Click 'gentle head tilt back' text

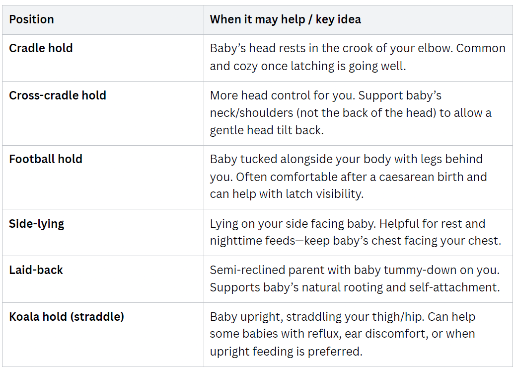(x=267, y=131)
